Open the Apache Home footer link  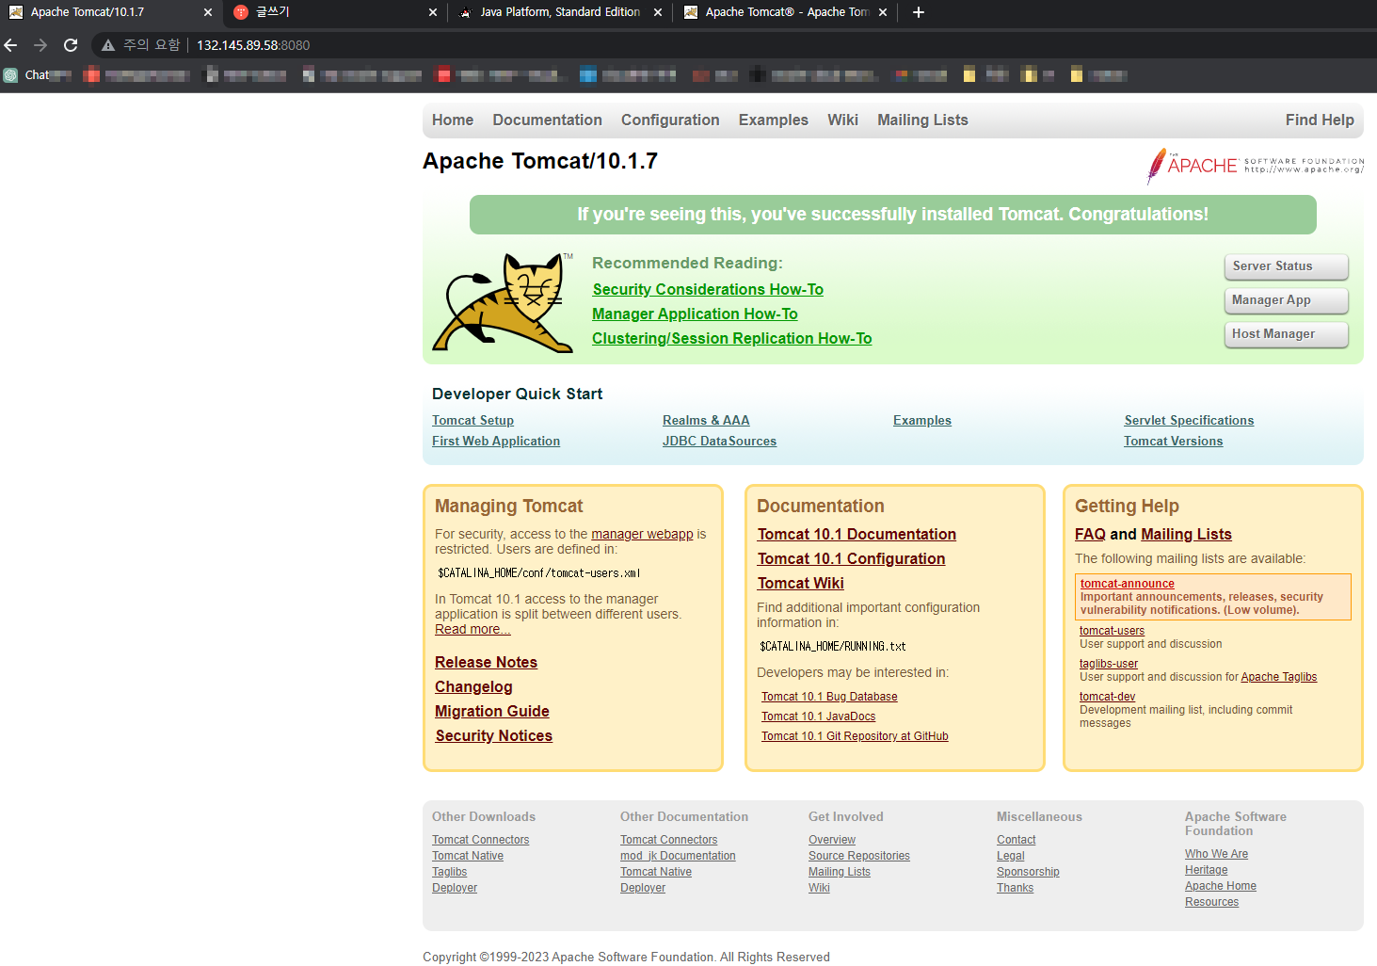(x=1221, y=886)
